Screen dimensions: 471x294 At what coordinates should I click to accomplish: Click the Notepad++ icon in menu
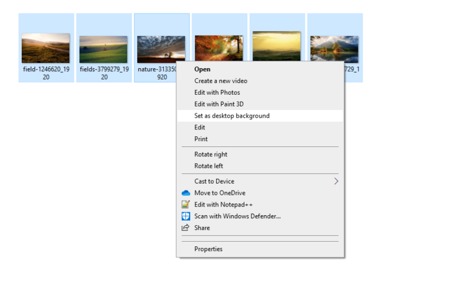pyautogui.click(x=185, y=205)
